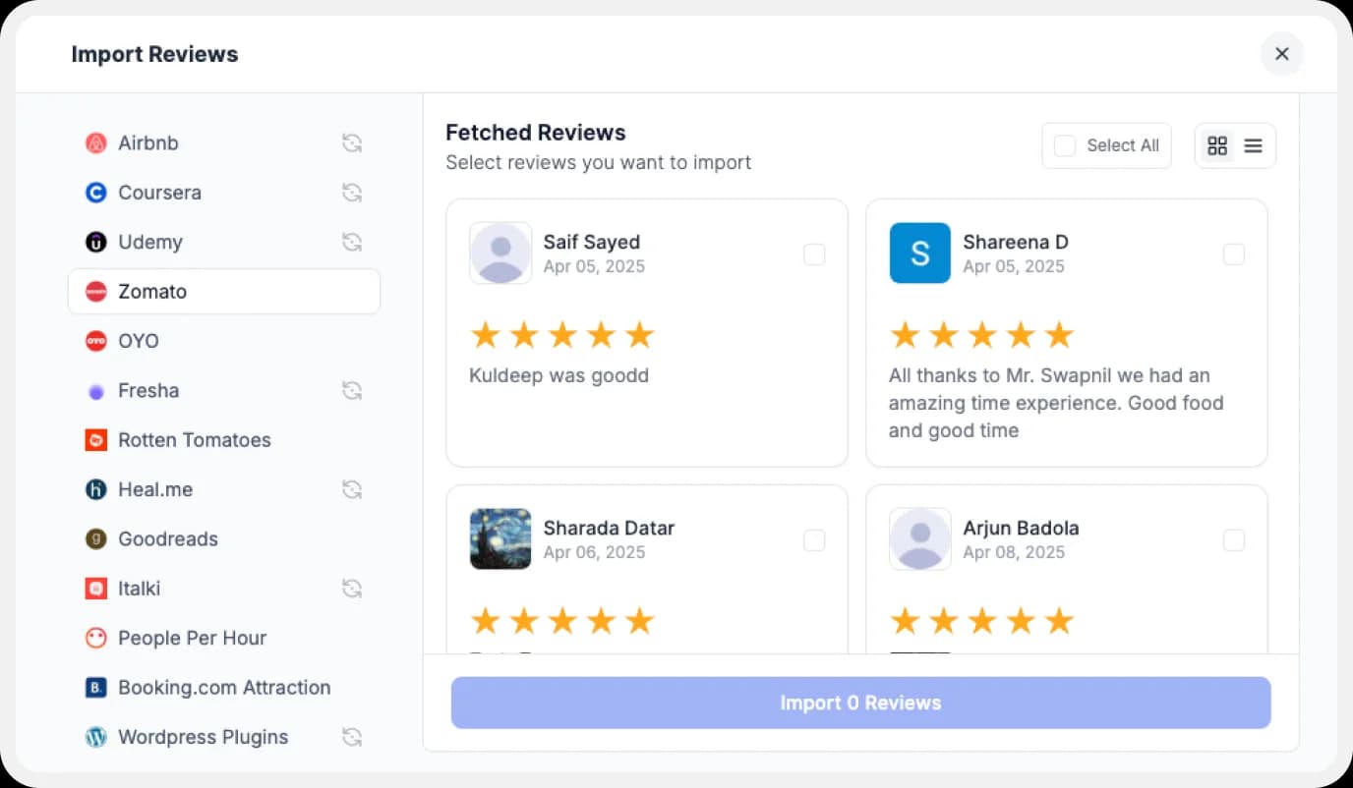Enable the Select All checkbox
Viewport: 1353px width, 788px height.
tap(1064, 144)
